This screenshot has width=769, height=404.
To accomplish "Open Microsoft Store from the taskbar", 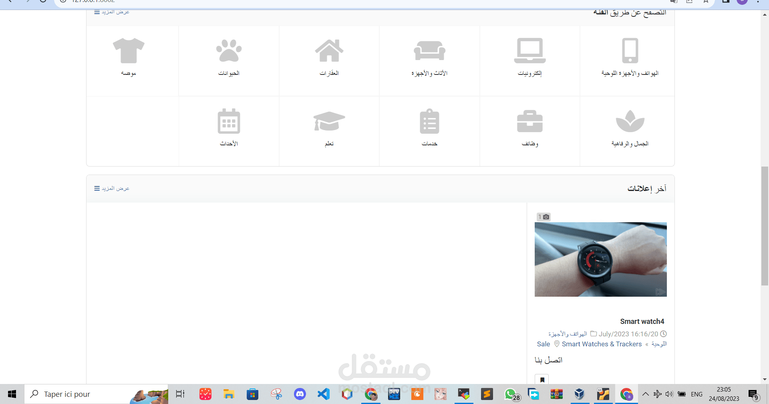I will click(252, 394).
